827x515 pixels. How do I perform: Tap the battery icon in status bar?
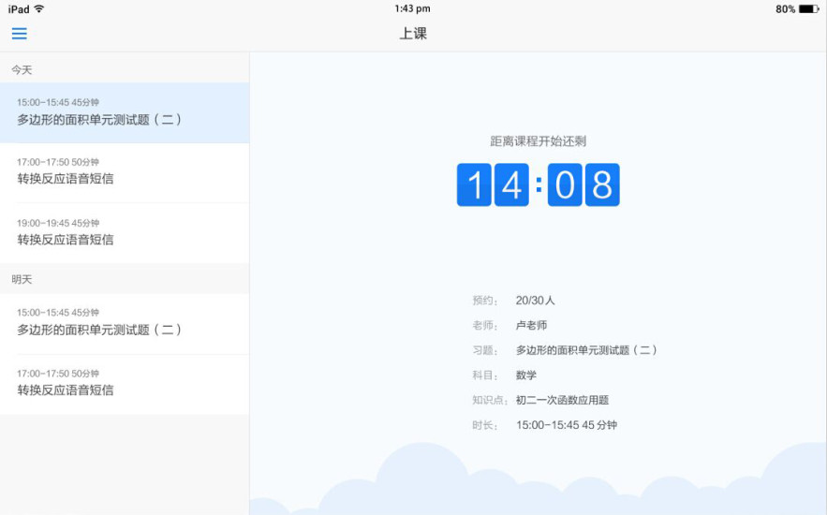(x=809, y=8)
